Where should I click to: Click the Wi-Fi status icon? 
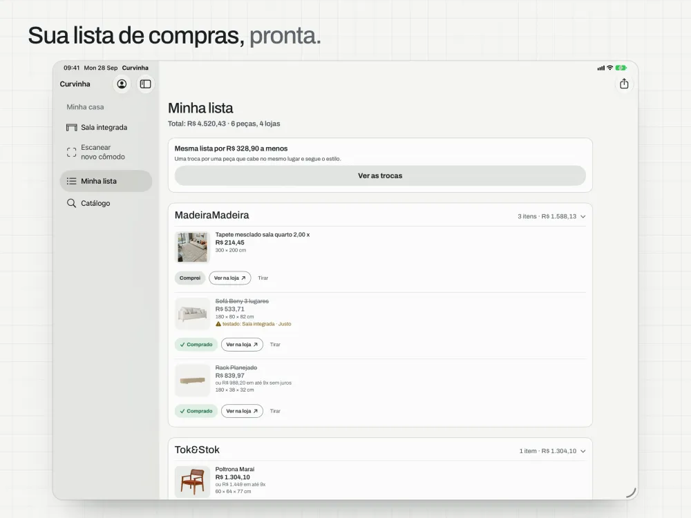coord(610,68)
